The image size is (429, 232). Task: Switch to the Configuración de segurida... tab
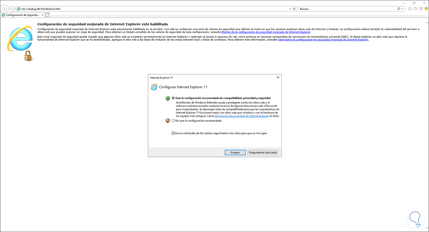click(x=22, y=15)
